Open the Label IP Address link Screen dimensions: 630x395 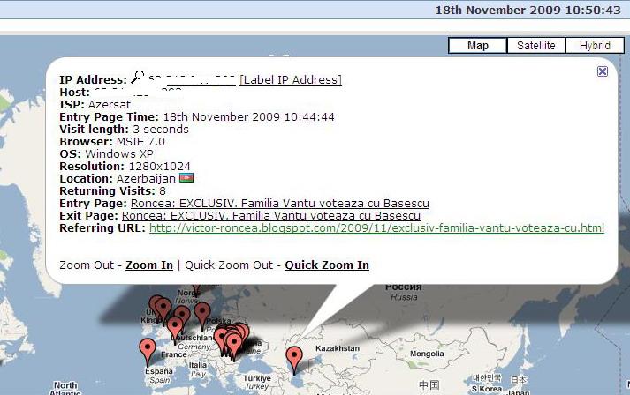coord(291,80)
